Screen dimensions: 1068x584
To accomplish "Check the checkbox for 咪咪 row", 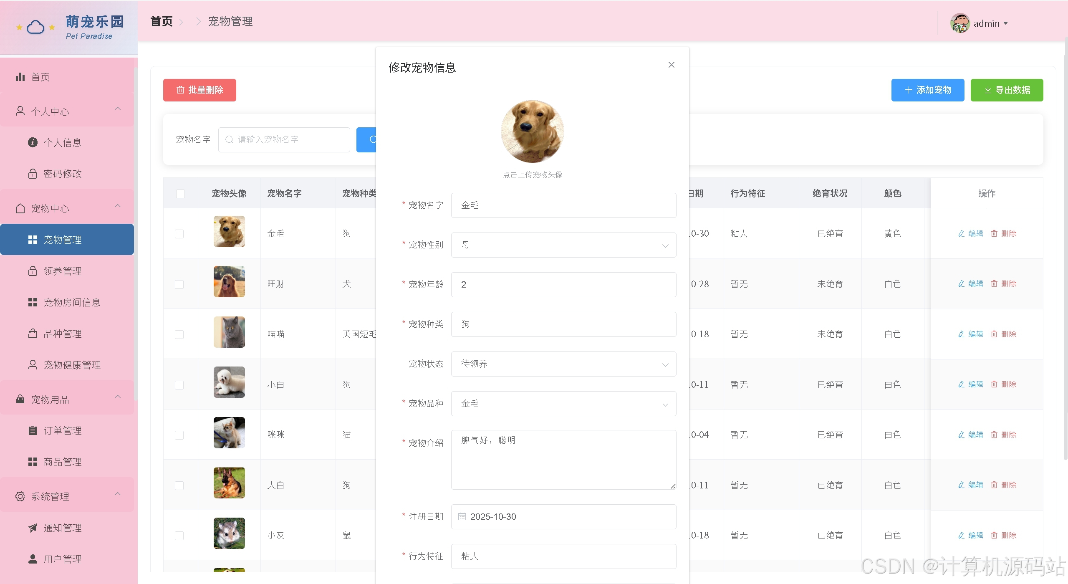I will [x=179, y=435].
